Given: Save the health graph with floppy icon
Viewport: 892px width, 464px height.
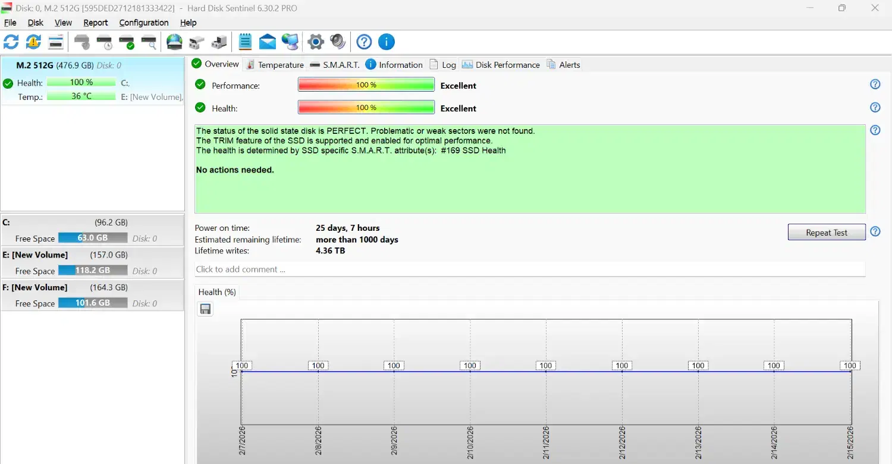Looking at the screenshot, I should (205, 309).
